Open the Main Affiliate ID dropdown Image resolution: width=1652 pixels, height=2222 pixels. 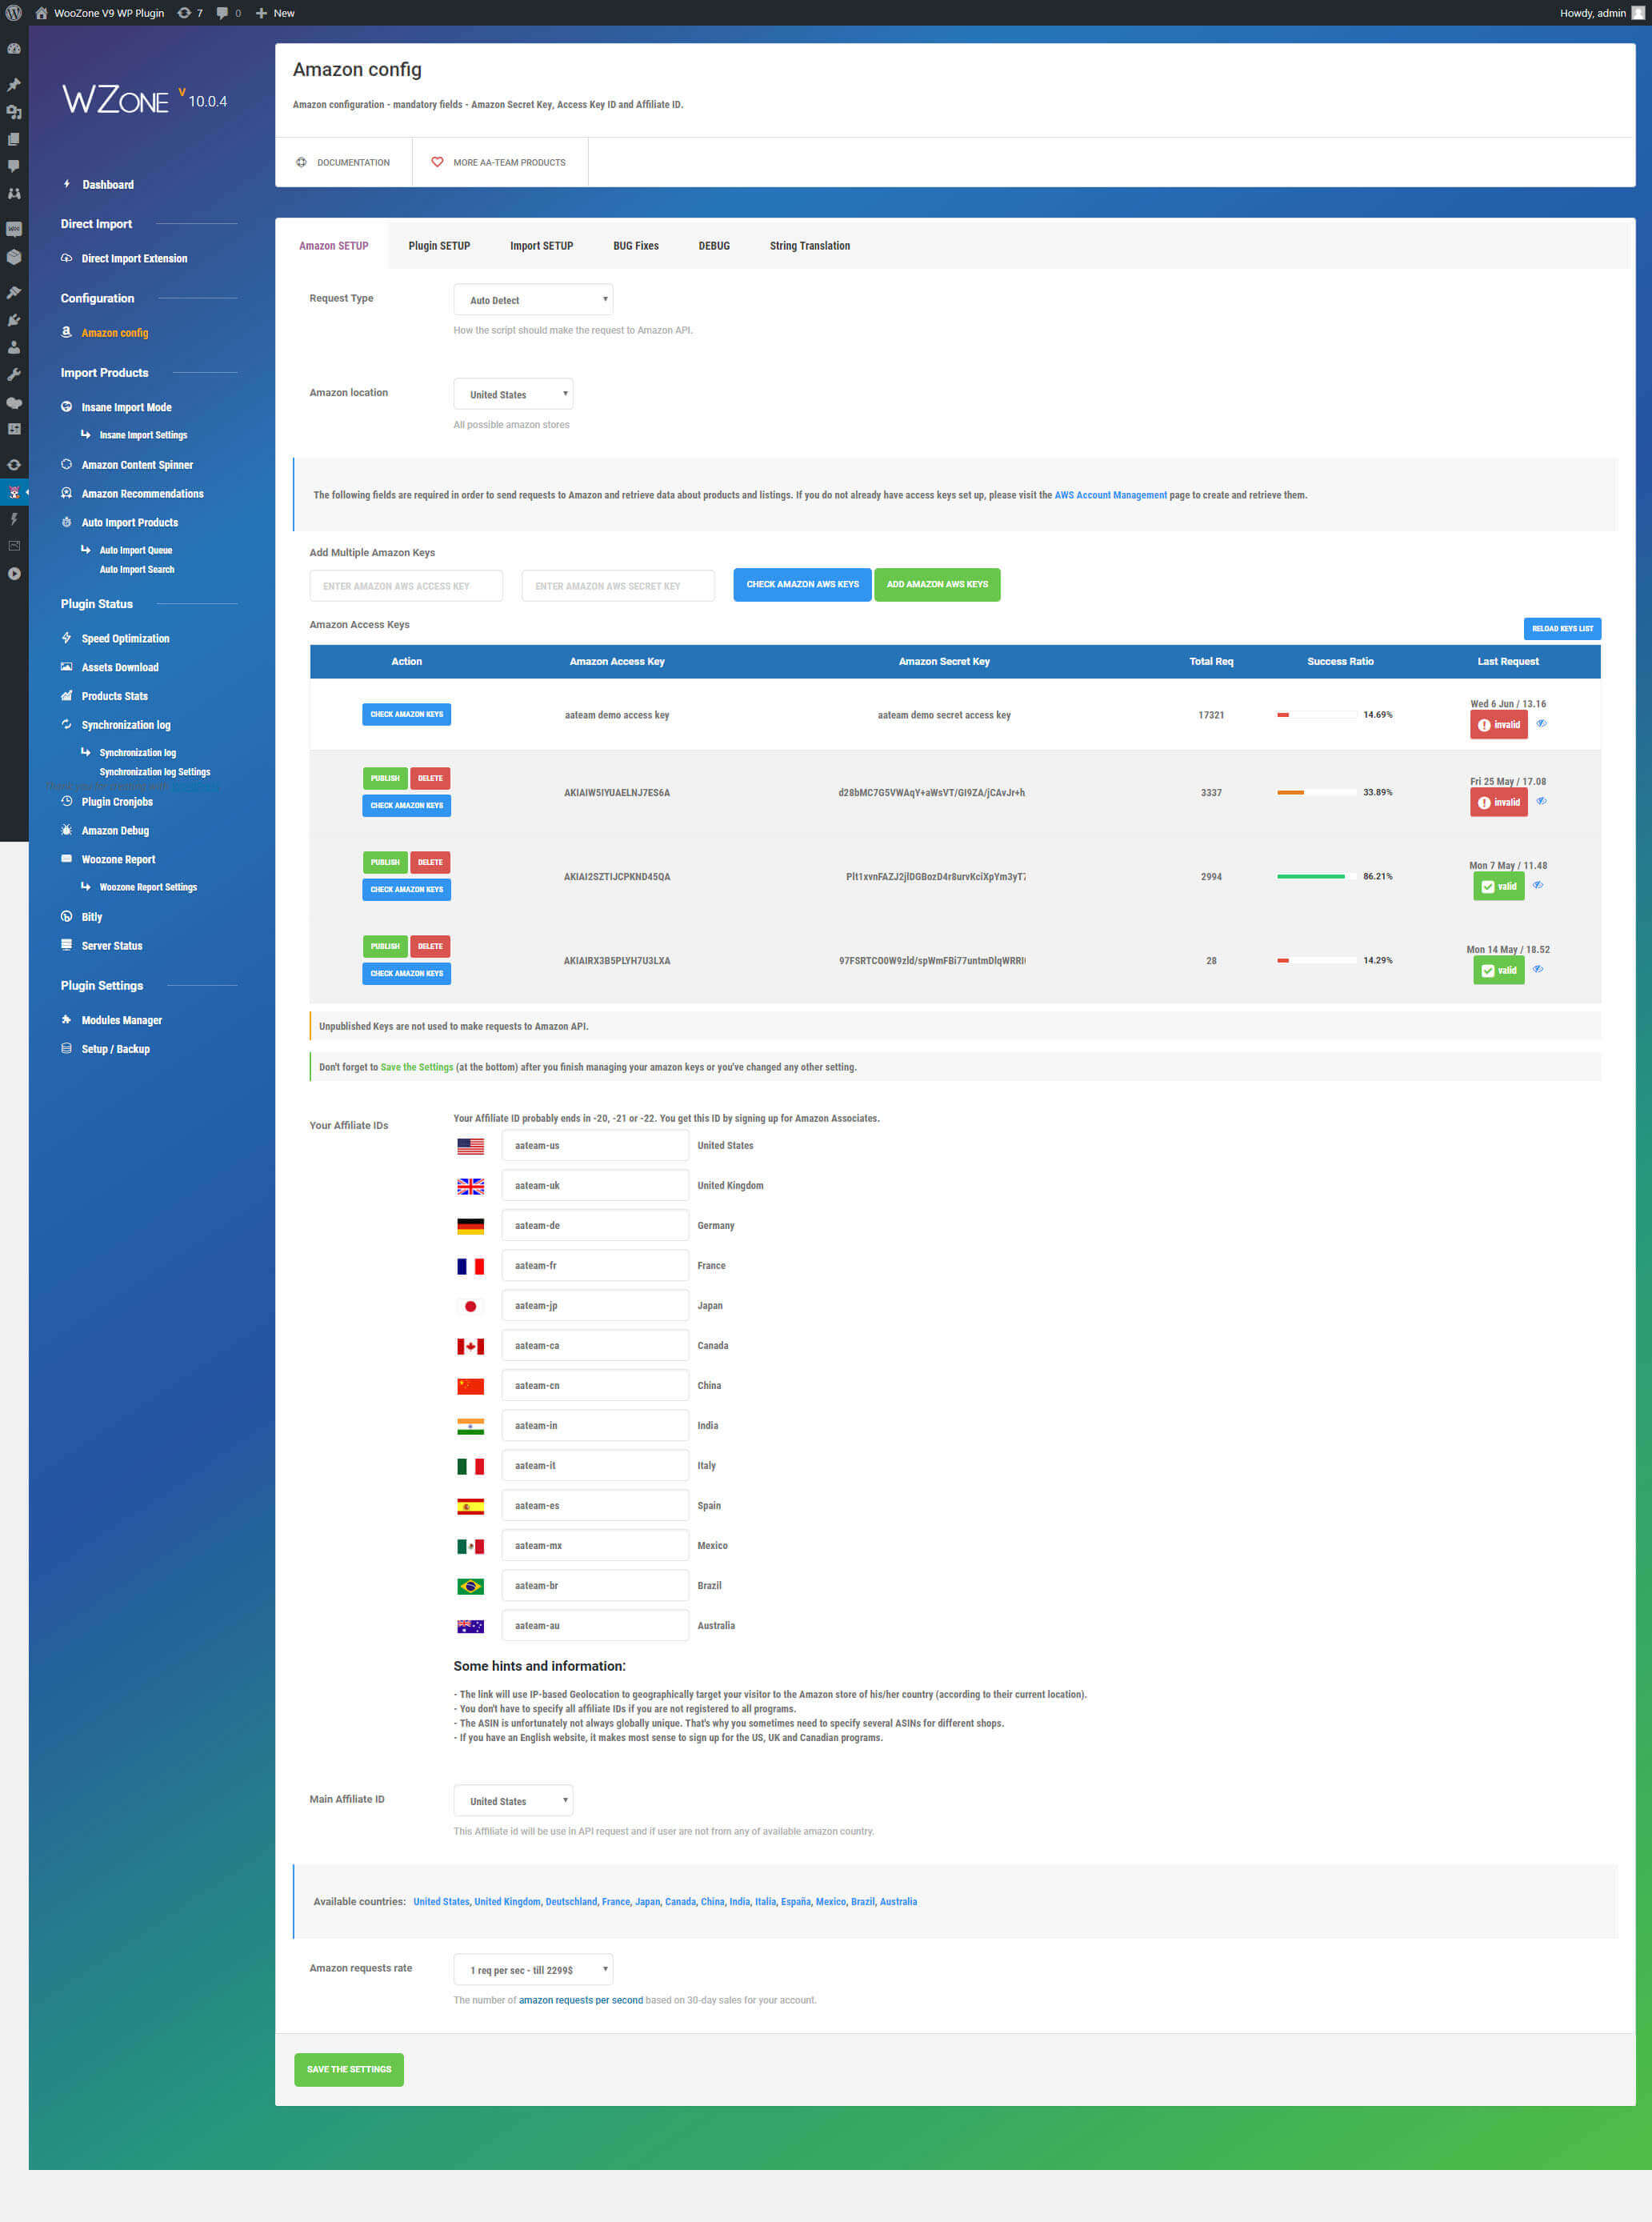point(513,1801)
